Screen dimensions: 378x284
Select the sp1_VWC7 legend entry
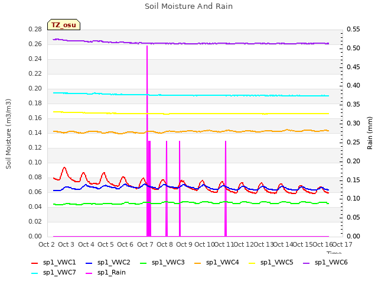pos(54,272)
